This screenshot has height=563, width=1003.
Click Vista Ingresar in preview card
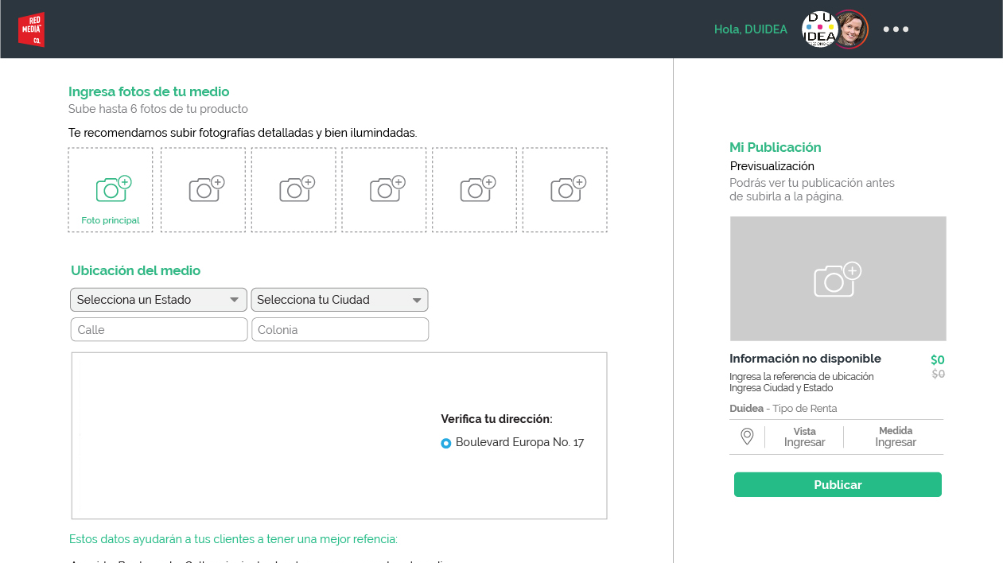click(x=804, y=437)
